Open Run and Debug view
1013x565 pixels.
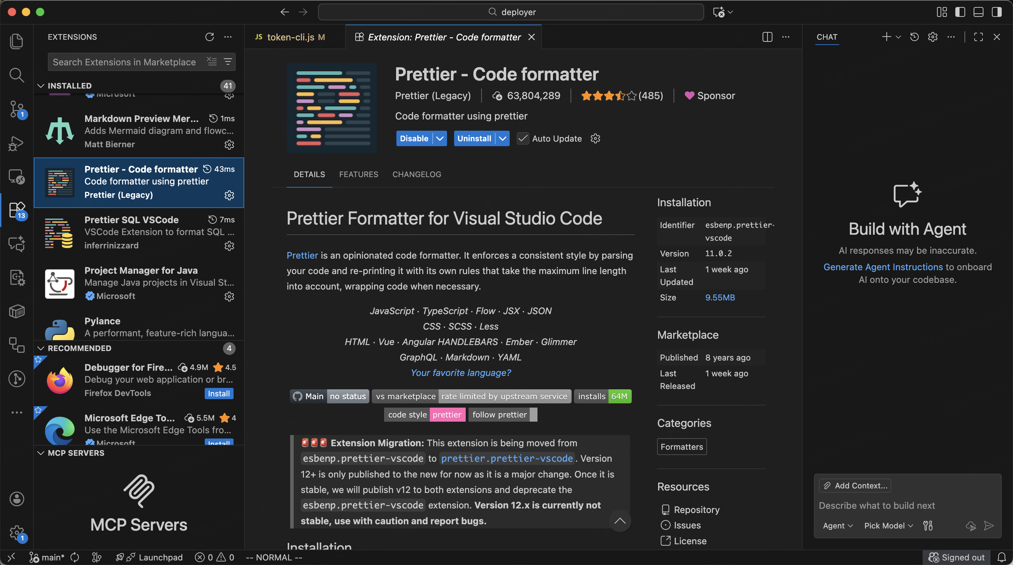(17, 143)
